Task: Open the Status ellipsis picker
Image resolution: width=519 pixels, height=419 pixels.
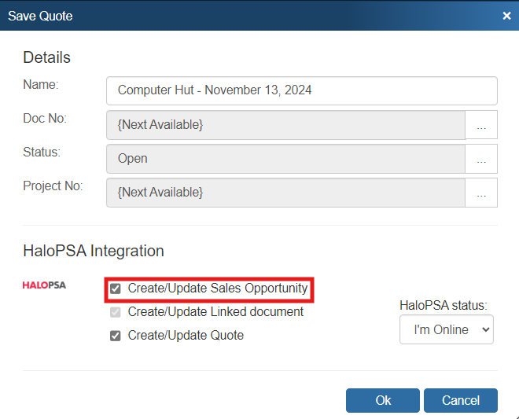Action: pos(481,159)
